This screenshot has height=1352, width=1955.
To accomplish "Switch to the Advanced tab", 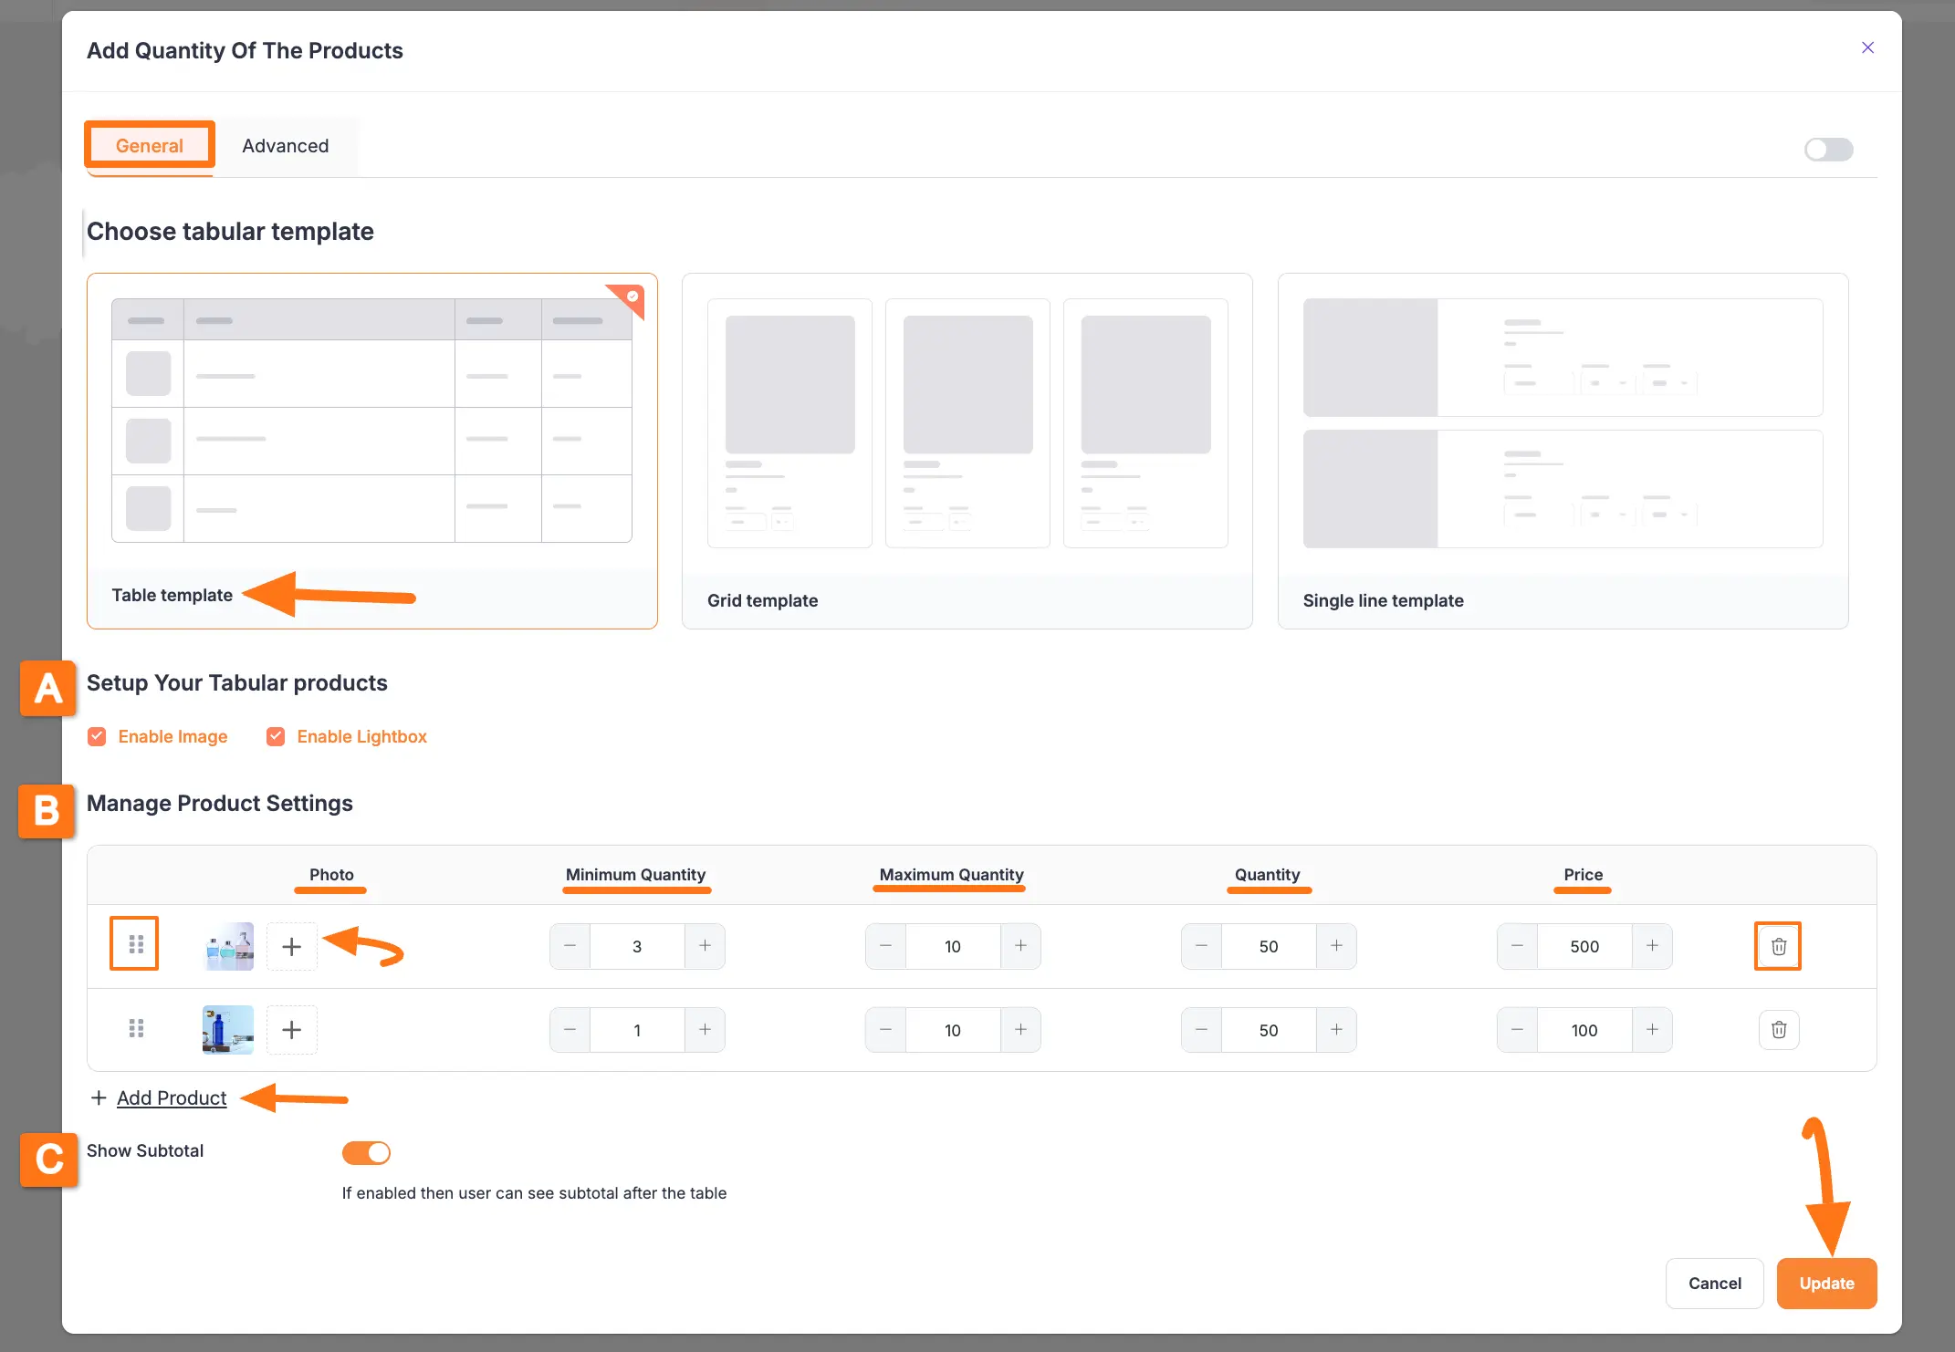I will tap(285, 145).
